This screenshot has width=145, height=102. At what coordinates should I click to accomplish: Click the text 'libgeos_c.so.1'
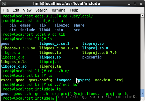(x=54, y=44)
